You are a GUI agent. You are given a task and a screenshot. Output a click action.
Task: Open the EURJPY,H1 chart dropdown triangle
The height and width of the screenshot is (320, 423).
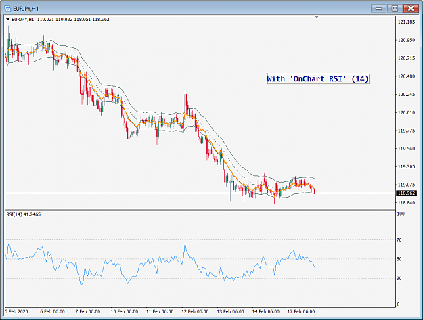pos(8,20)
